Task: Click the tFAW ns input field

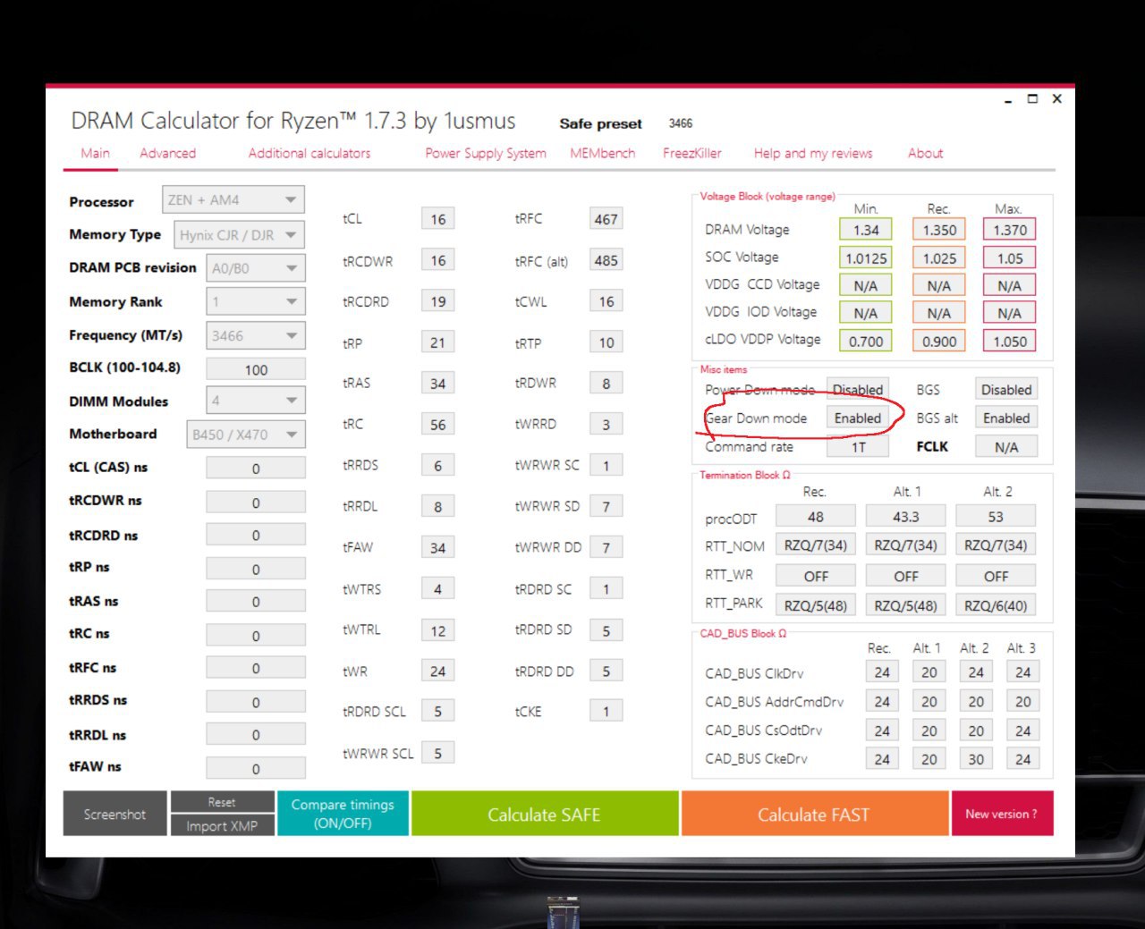Action: pyautogui.click(x=256, y=768)
